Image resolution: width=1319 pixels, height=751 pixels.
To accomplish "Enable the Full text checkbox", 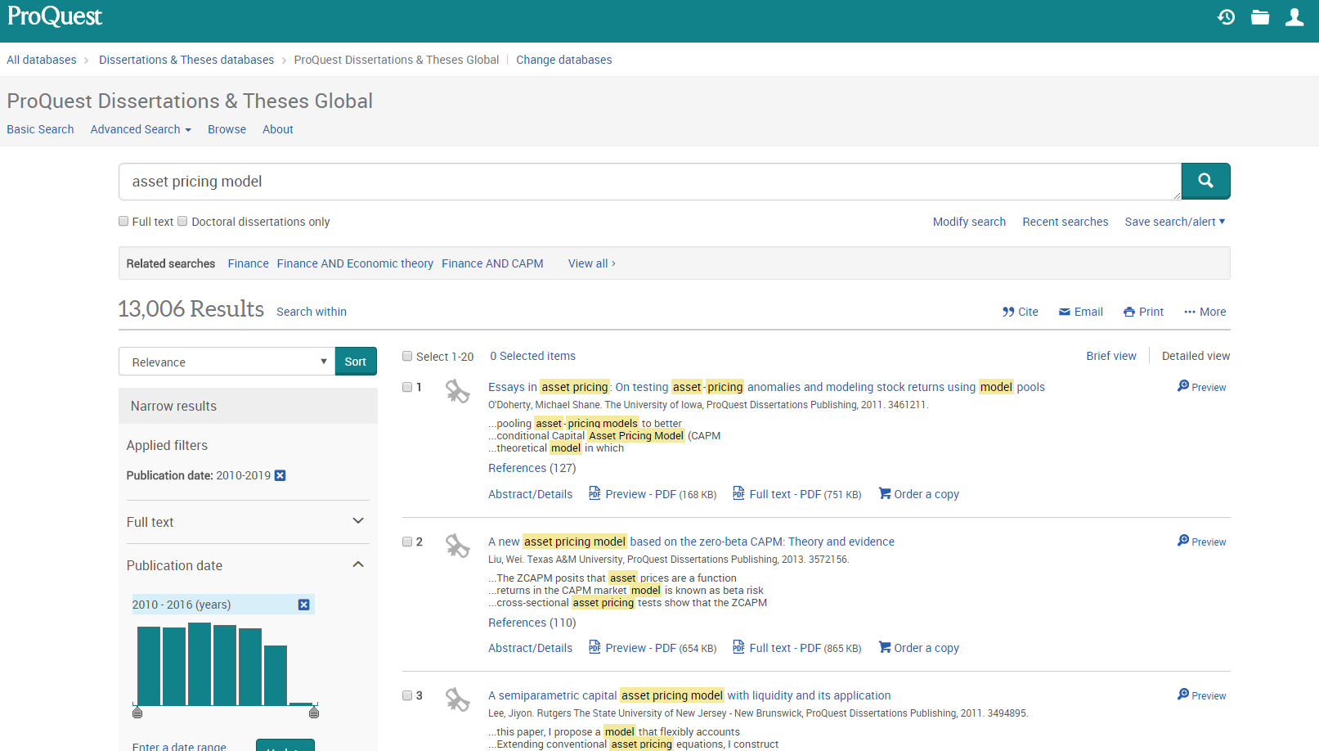I will click(123, 221).
